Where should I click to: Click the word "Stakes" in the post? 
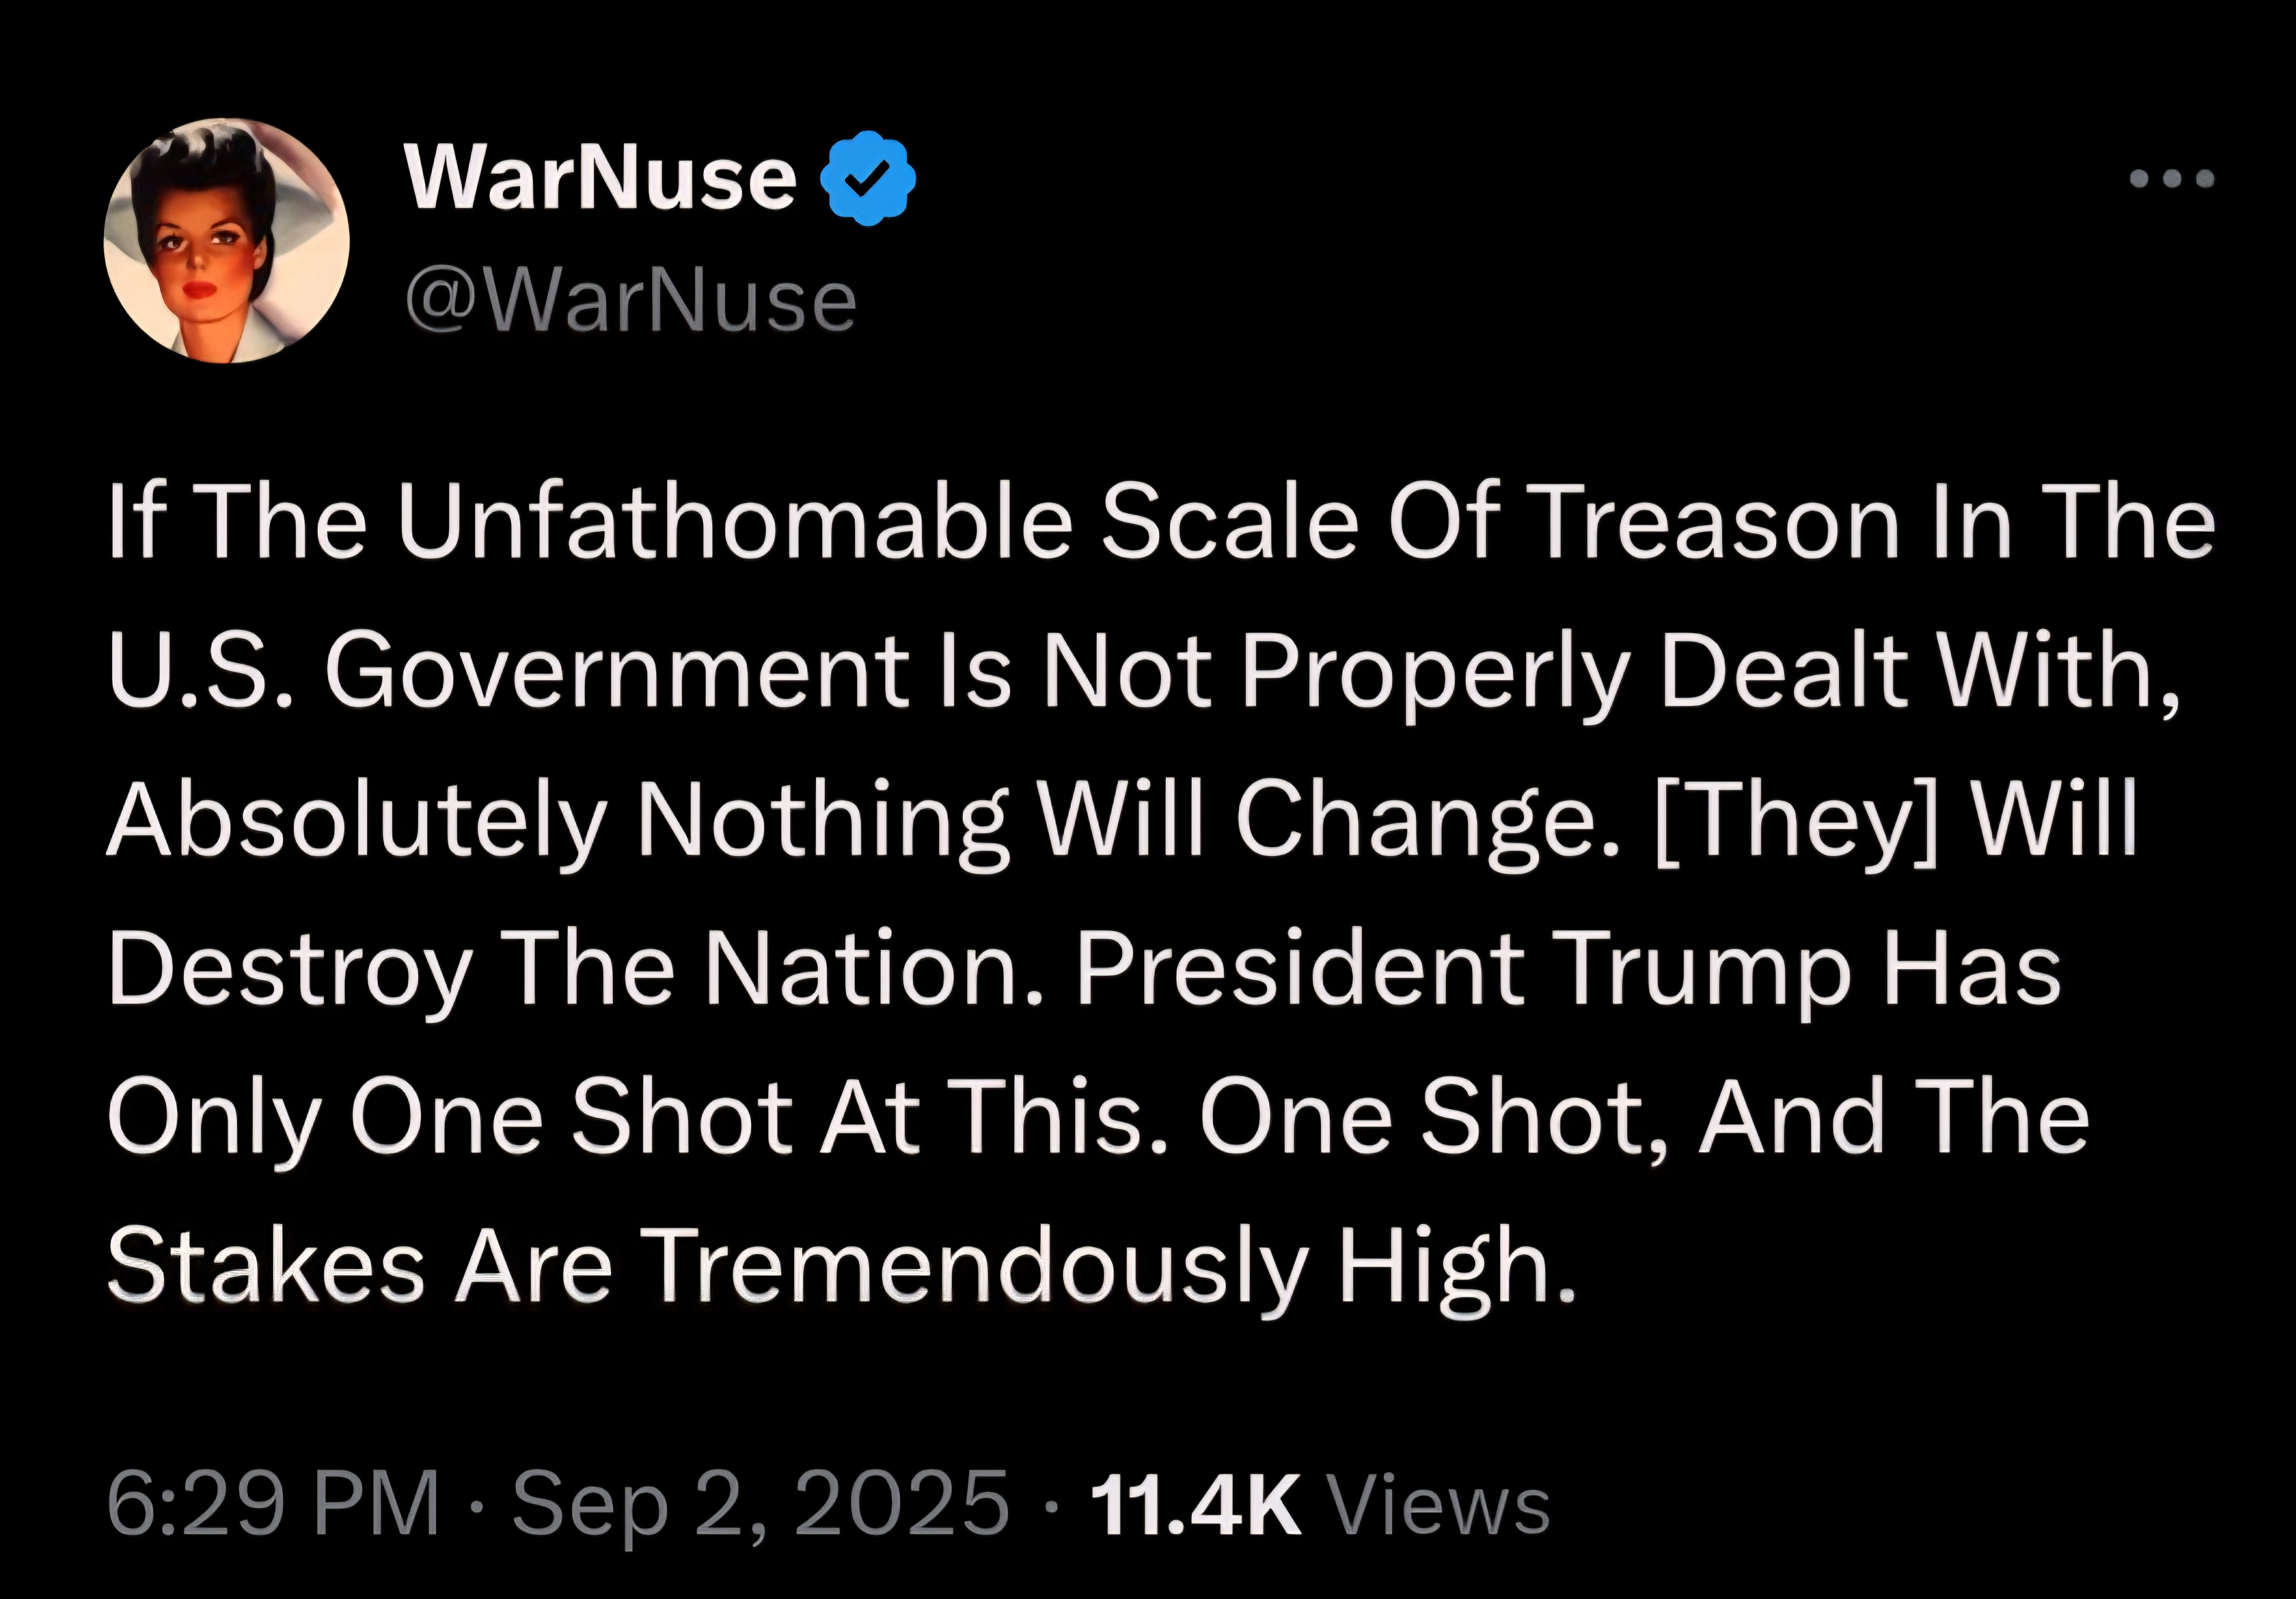click(x=265, y=1266)
